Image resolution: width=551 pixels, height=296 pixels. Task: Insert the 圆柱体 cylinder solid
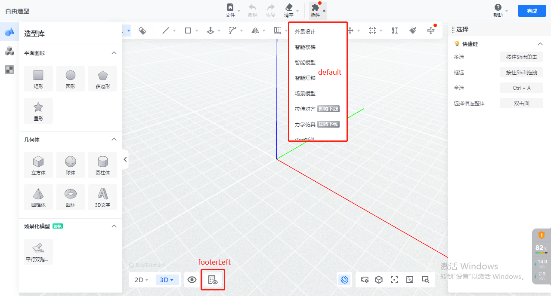102,165
